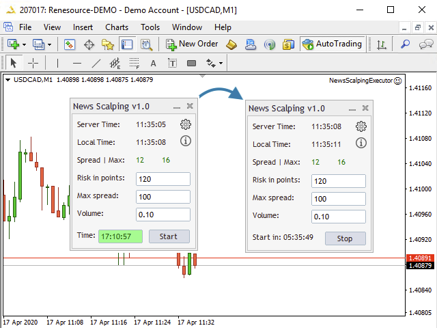
Task: Open the Tools menu
Action: [150, 27]
